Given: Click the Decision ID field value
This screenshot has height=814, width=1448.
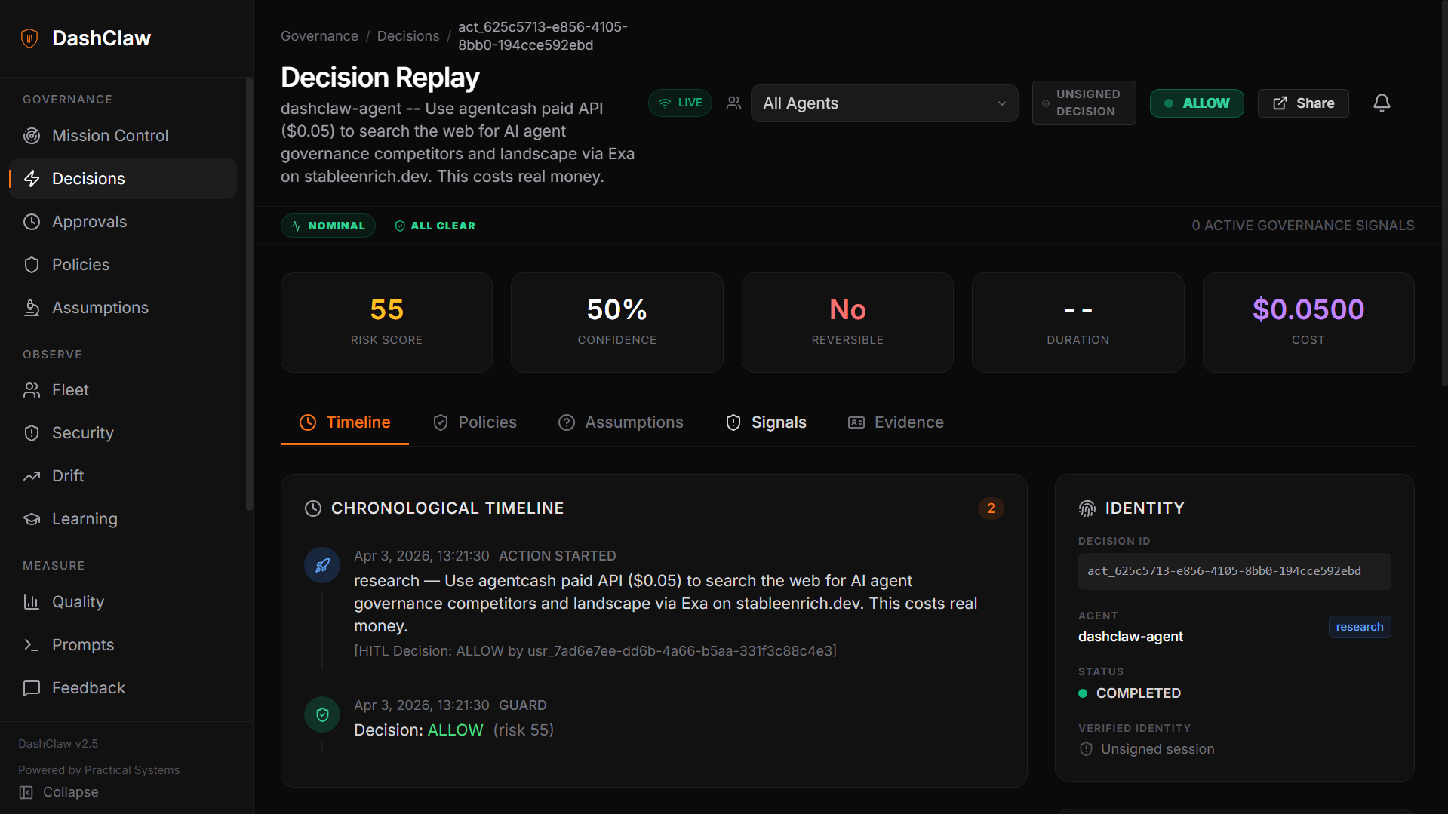Looking at the screenshot, I should (x=1234, y=571).
